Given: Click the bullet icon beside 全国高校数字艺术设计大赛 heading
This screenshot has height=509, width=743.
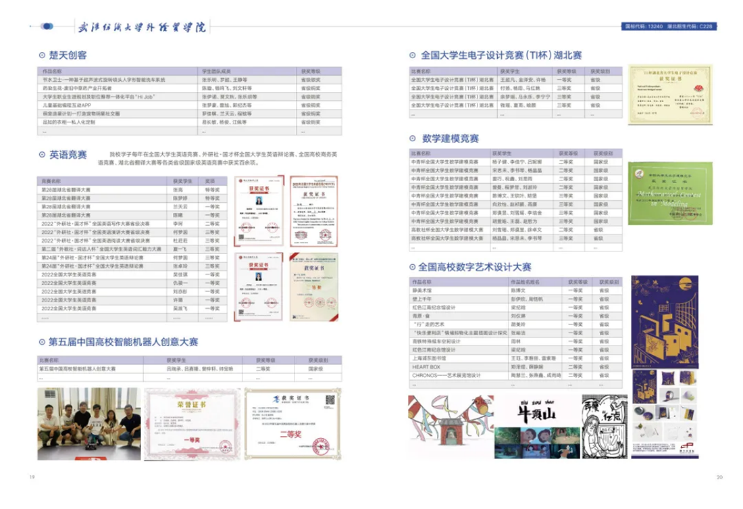Looking at the screenshot, I should pos(413,268).
